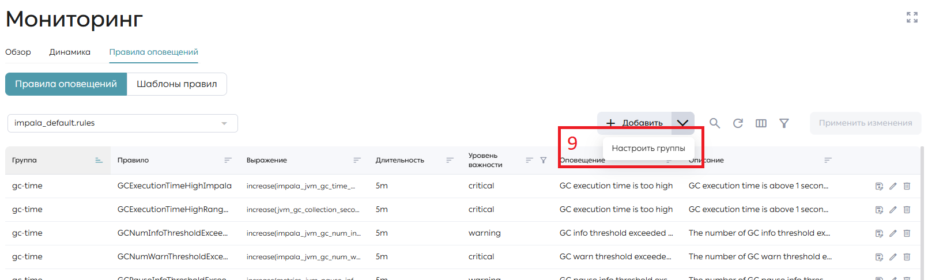
Task: Save-as-template icon for GCNumInfoThresholdExceeded row
Action: point(879,233)
